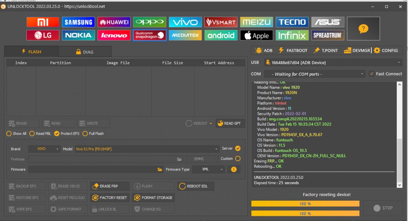Viewport: 408px width, 221px height.
Task: Select the Infinix brand tile
Action: pyautogui.click(x=292, y=35)
